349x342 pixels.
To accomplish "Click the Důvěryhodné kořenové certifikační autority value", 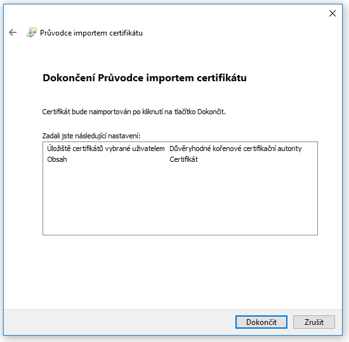I will [235, 148].
